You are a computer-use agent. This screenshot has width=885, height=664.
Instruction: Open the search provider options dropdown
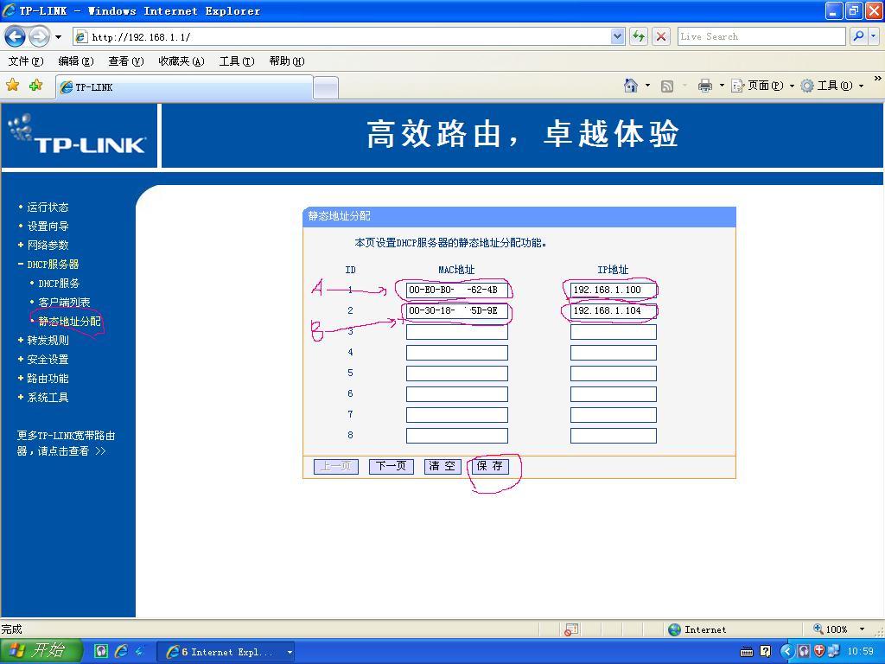[x=874, y=36]
